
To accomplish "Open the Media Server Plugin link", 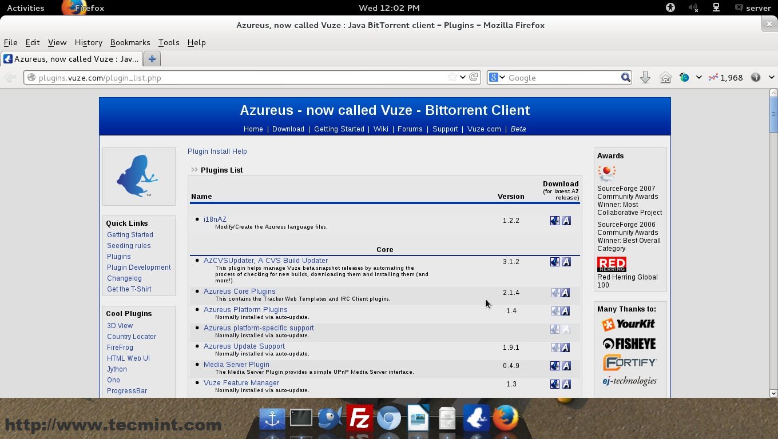I will click(x=236, y=365).
